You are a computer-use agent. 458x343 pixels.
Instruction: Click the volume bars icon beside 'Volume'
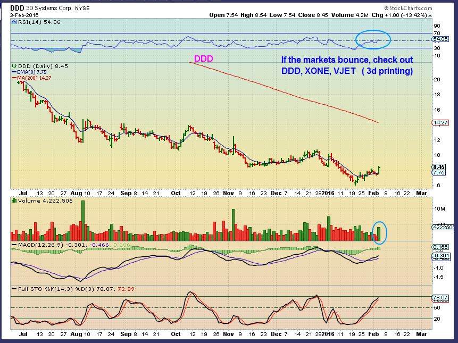pos(14,200)
